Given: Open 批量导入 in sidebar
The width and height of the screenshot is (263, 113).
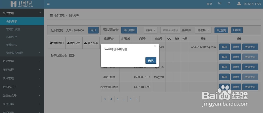Looking at the screenshot, I should (22, 45).
